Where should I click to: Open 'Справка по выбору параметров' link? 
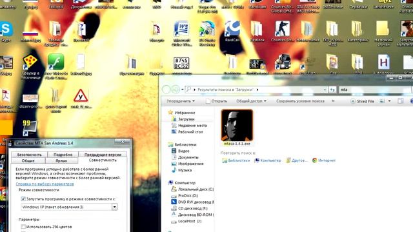click(45, 184)
